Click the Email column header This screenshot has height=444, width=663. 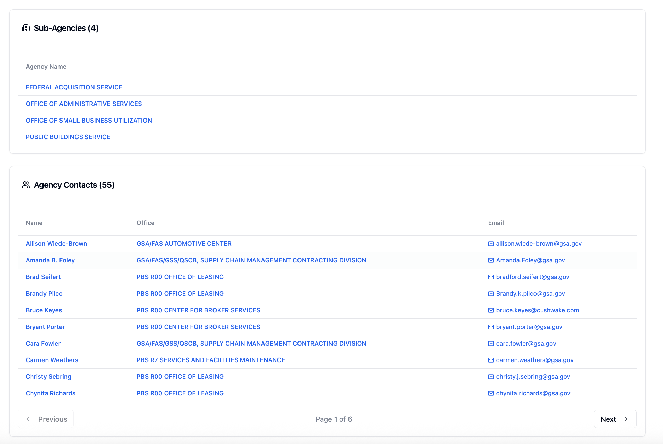[x=496, y=223]
